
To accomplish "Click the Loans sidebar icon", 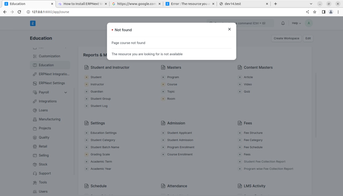I will tap(35, 110).
